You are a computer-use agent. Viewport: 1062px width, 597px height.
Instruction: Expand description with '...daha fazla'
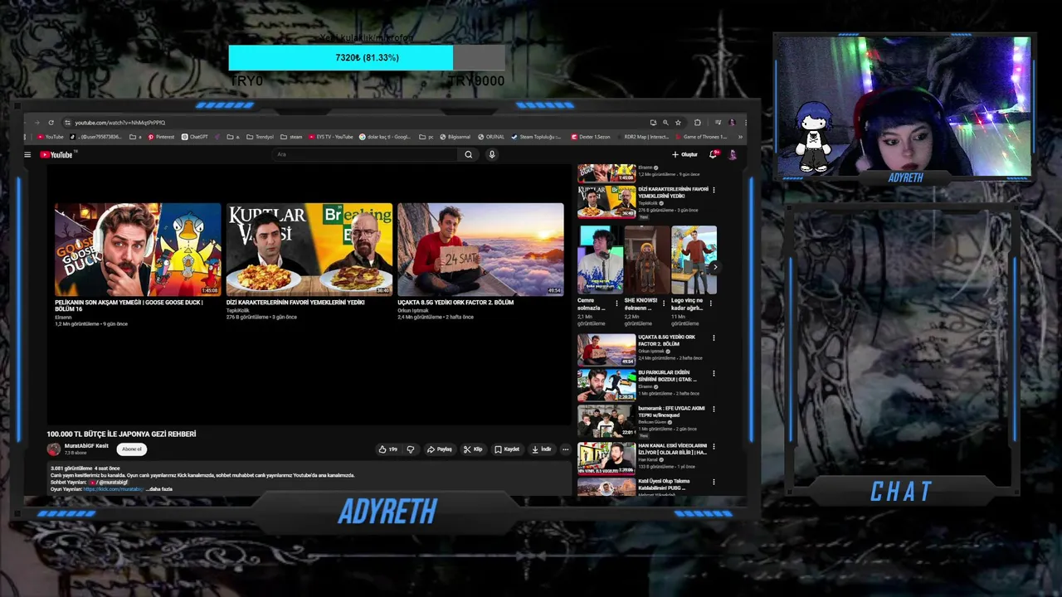(159, 489)
